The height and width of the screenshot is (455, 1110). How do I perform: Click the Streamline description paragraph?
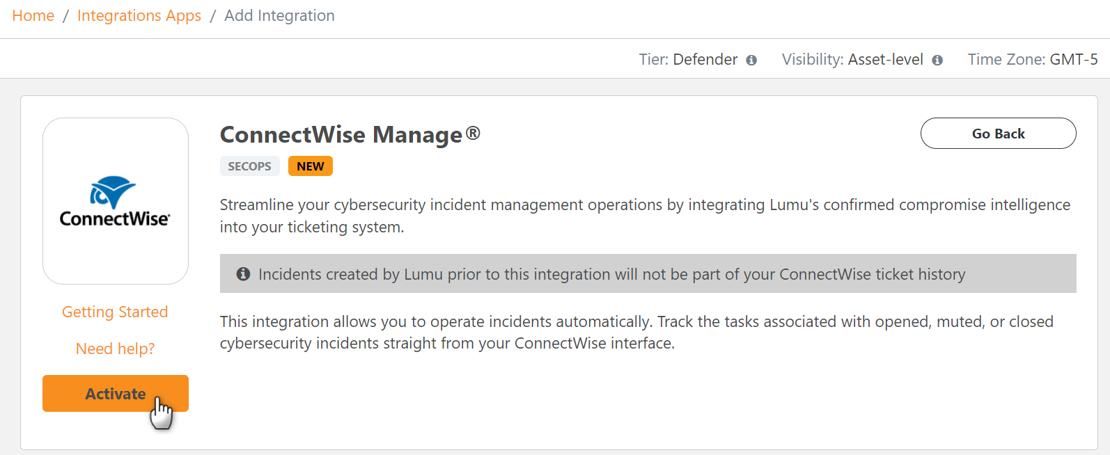[x=645, y=216]
